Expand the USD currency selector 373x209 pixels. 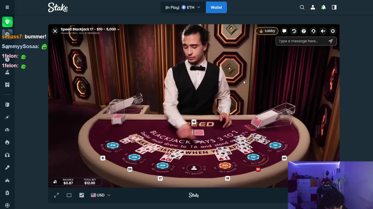pyautogui.click(x=101, y=195)
